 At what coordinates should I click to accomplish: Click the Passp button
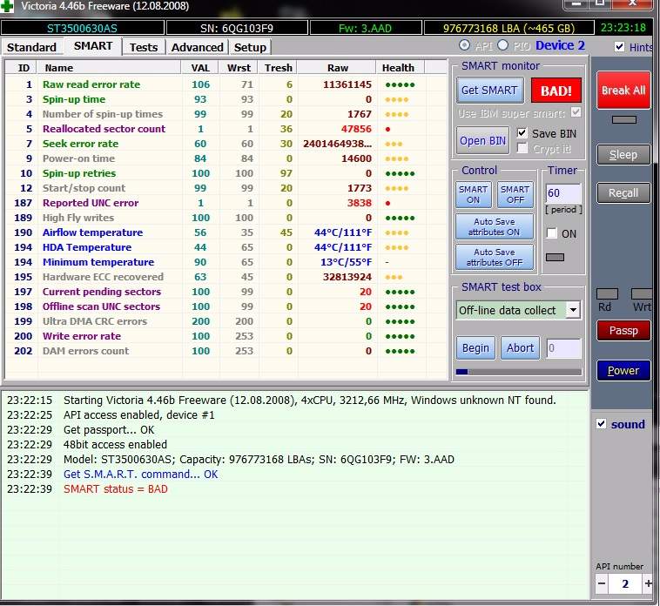623,331
